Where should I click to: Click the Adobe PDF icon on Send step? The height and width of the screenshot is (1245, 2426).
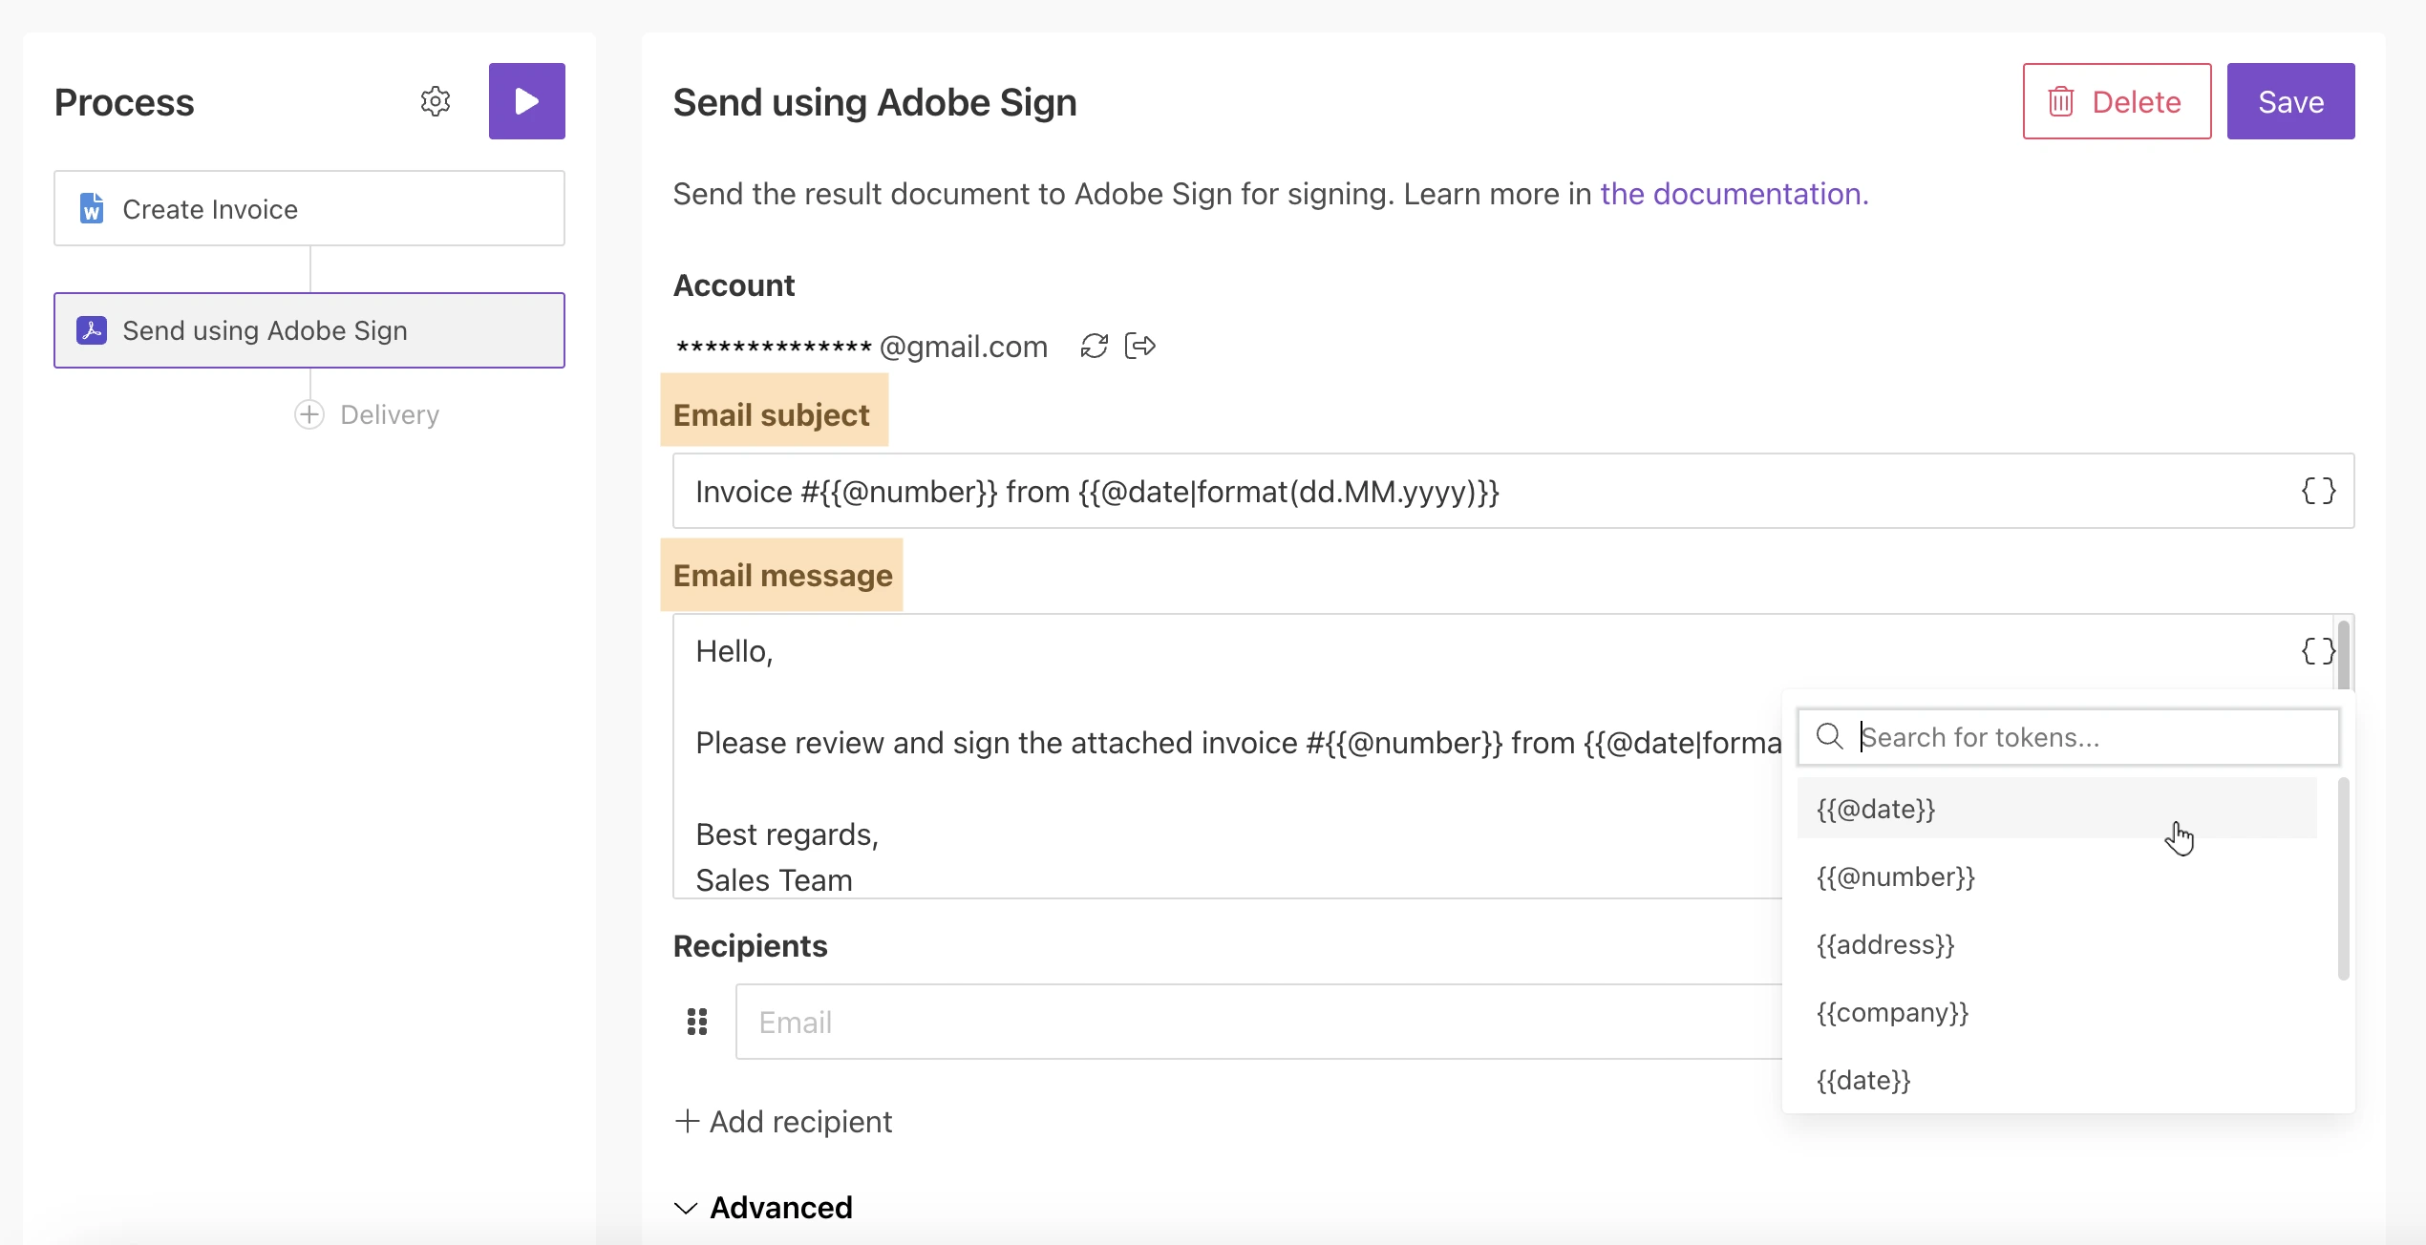pos(92,330)
